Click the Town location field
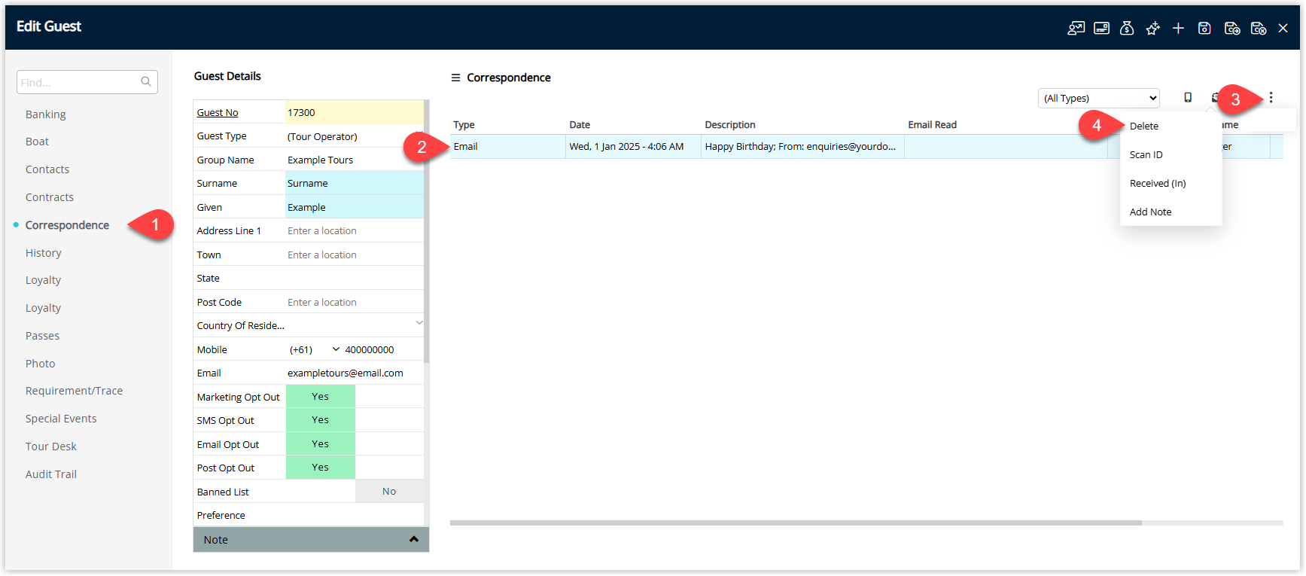 [x=354, y=254]
